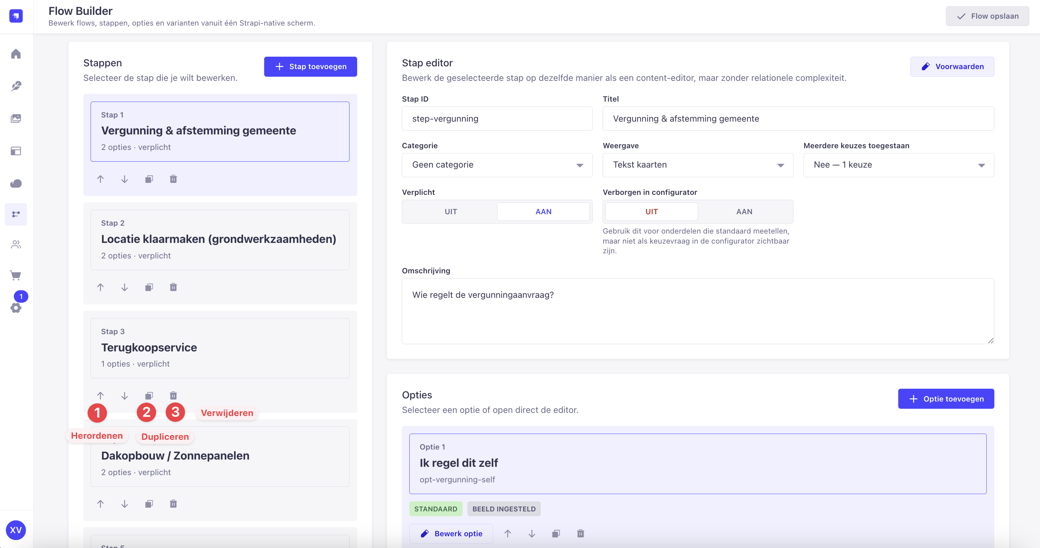
Task: Click the Strapi logo icon
Action: tap(16, 16)
